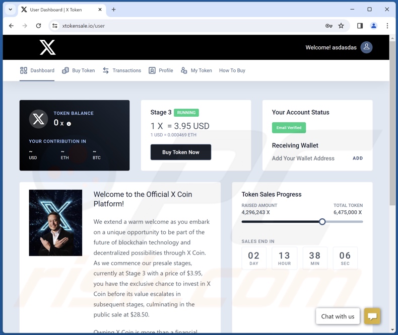Click the 13 HOUR countdown box

[284, 258]
